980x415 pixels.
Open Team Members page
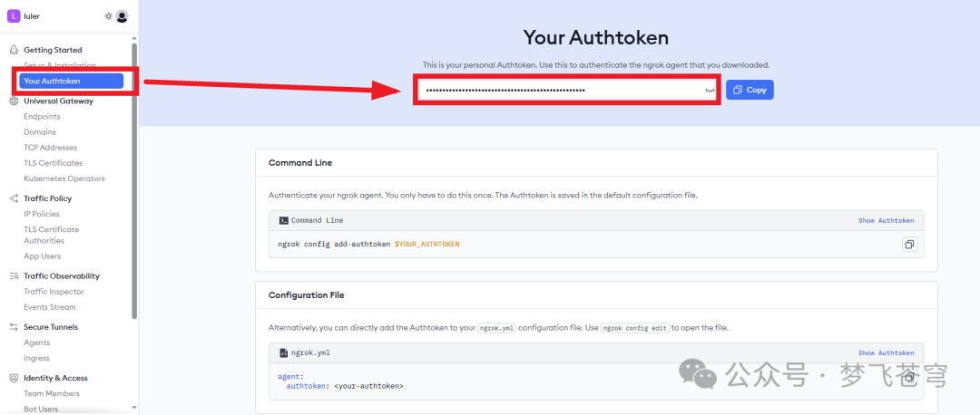[x=51, y=394]
